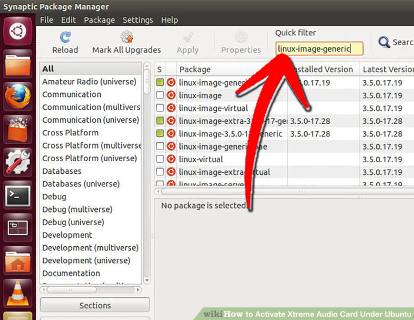Select Cross Platform (universe) section
Screen dimensions: 414x320
(90, 158)
